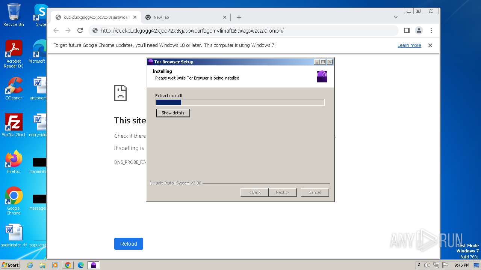Image resolution: width=481 pixels, height=270 pixels.
Task: Click the address bar with the onion URL
Action: coord(244,31)
